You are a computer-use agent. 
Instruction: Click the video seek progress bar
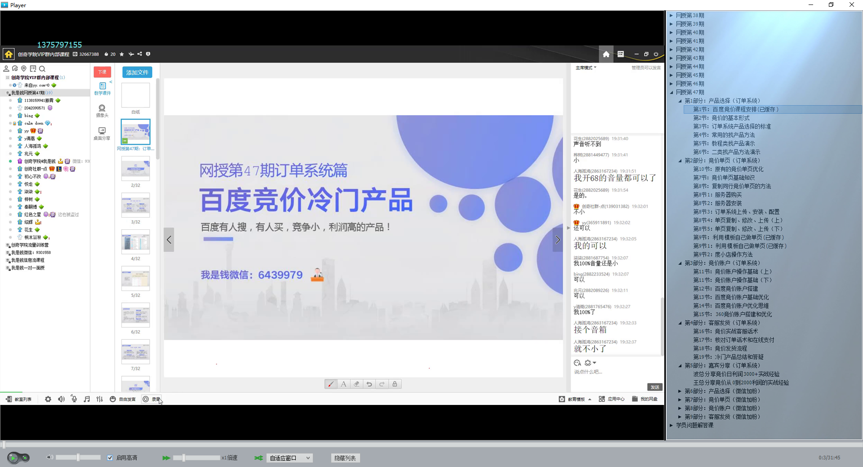point(431,445)
